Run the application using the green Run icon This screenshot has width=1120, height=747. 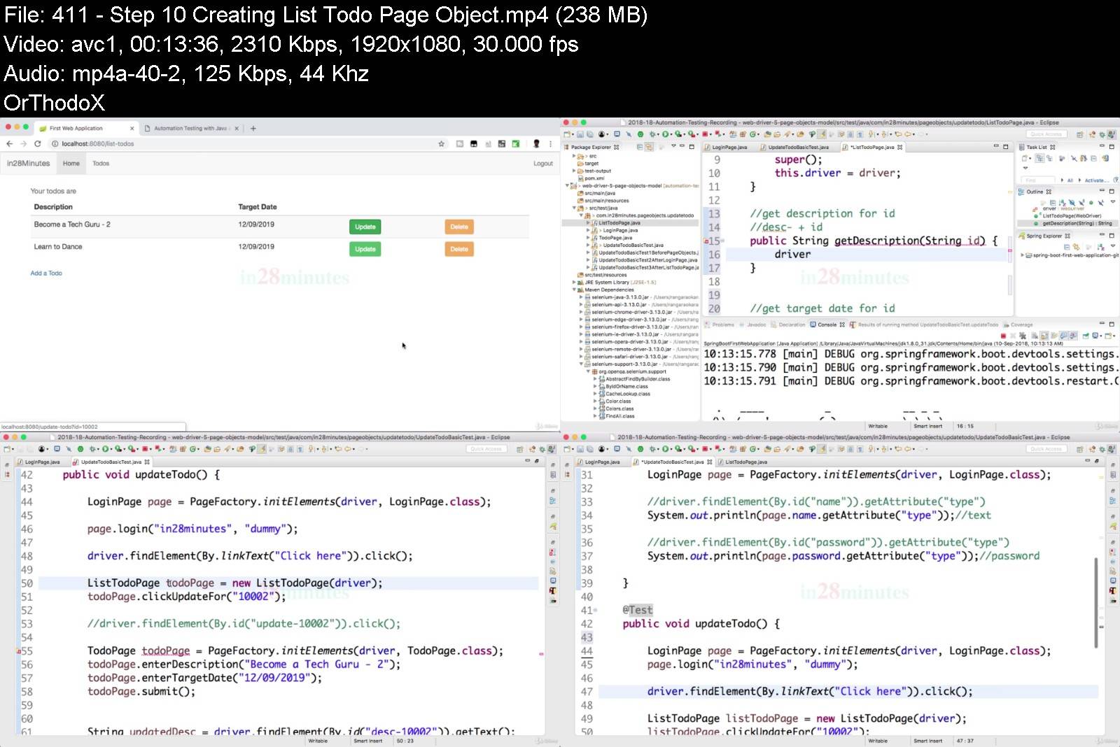point(666,134)
